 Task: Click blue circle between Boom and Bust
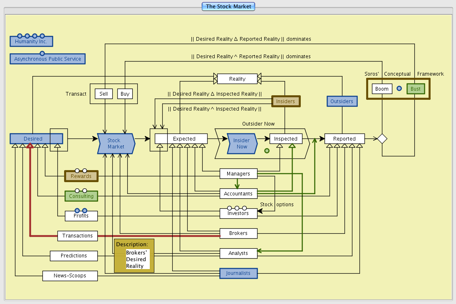[399, 89]
